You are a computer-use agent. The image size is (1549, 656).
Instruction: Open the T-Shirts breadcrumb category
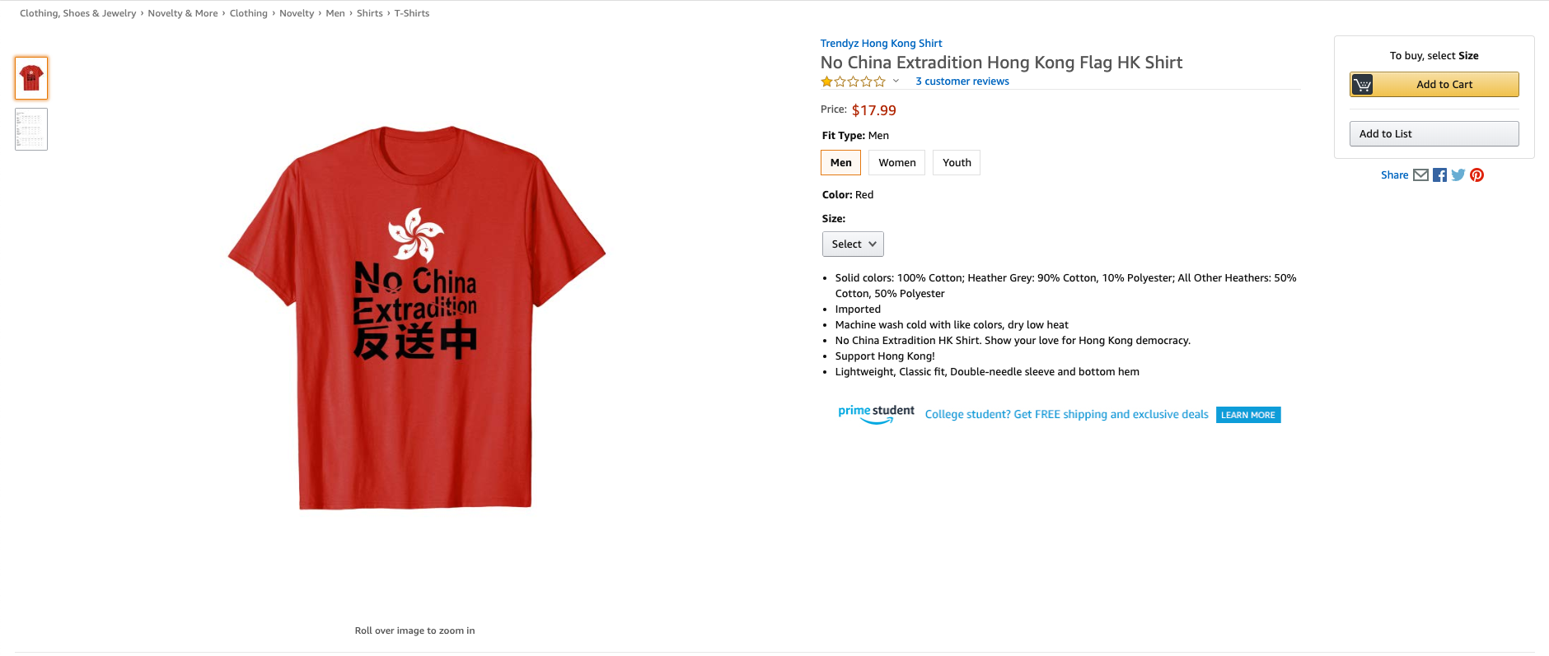tap(412, 12)
